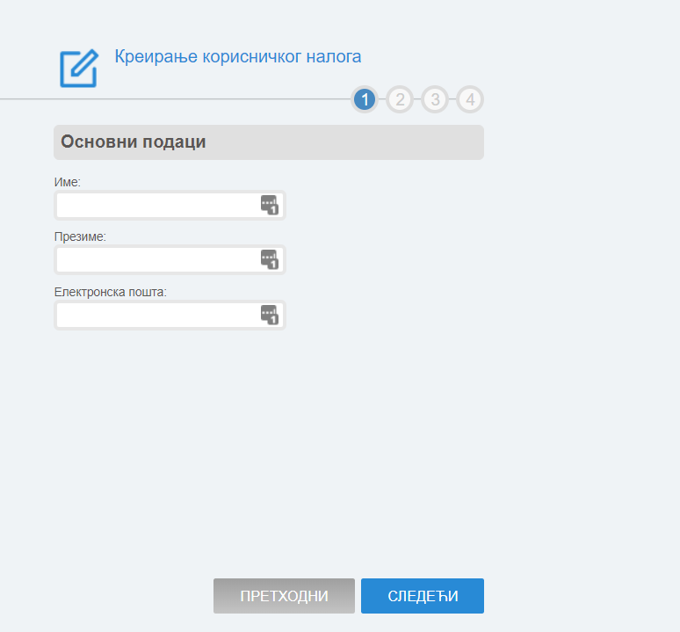Click the pencil edit icon beside title
The height and width of the screenshot is (632, 680).
pos(79,69)
